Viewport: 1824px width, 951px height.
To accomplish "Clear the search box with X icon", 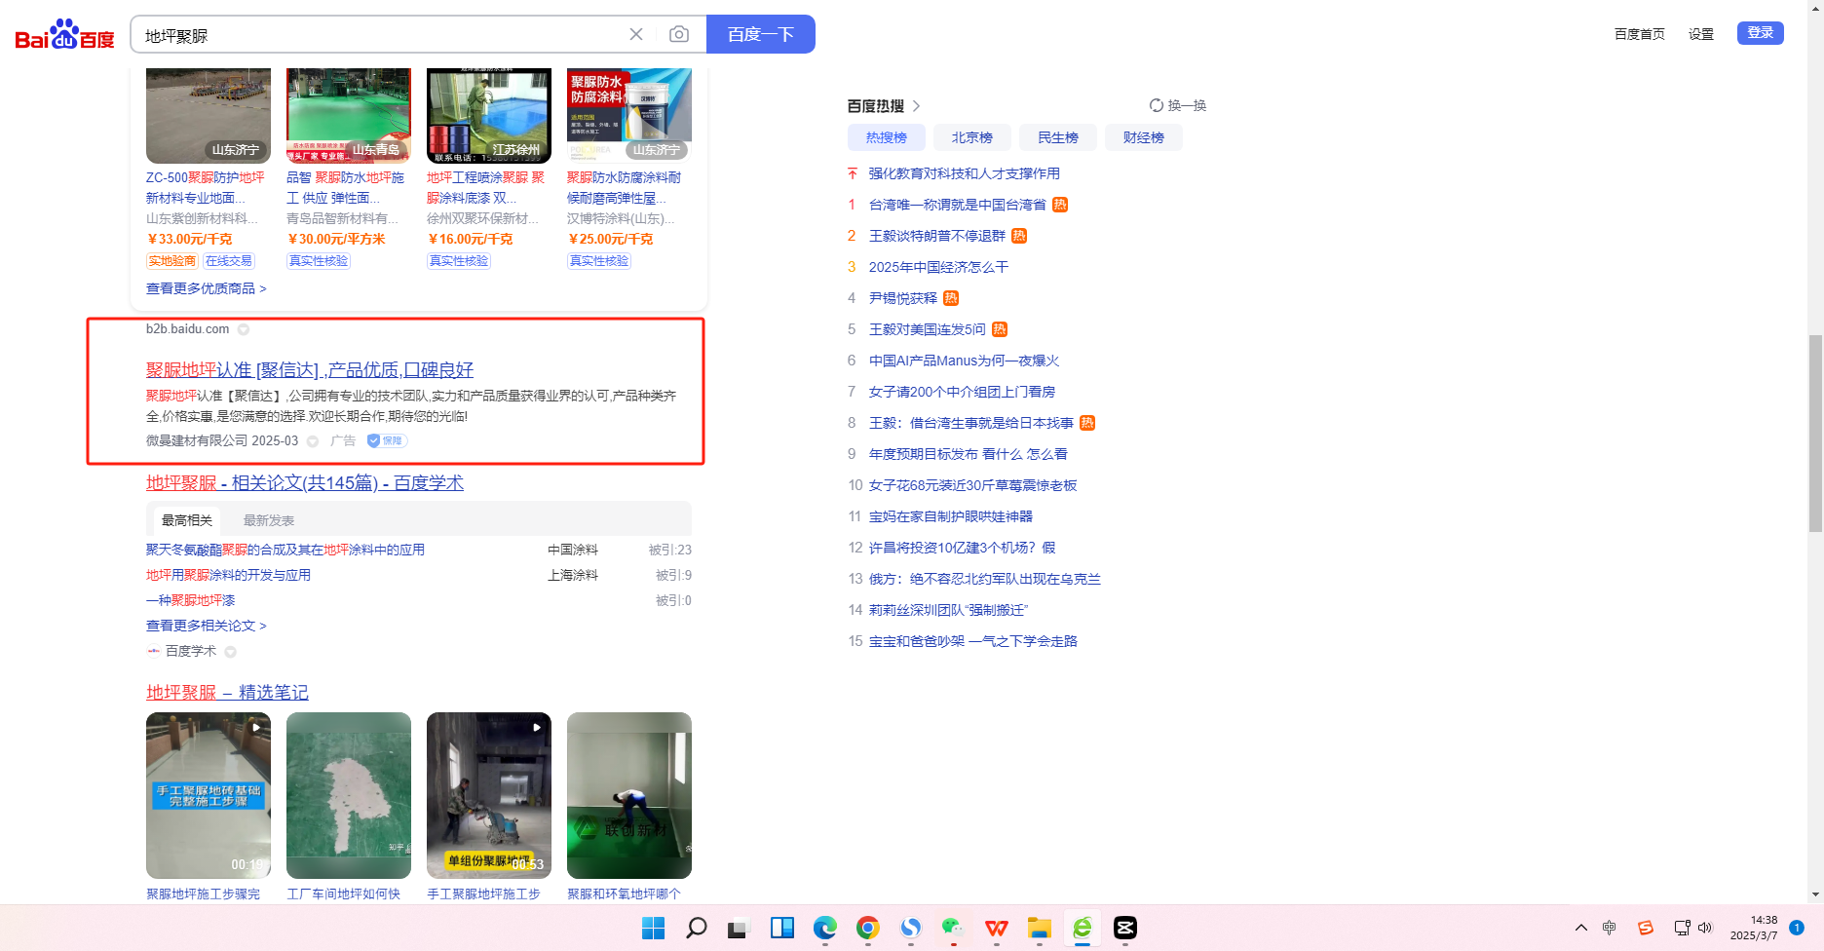I will (636, 35).
